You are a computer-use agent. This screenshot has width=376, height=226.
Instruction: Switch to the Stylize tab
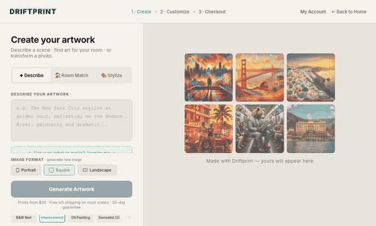(x=112, y=75)
